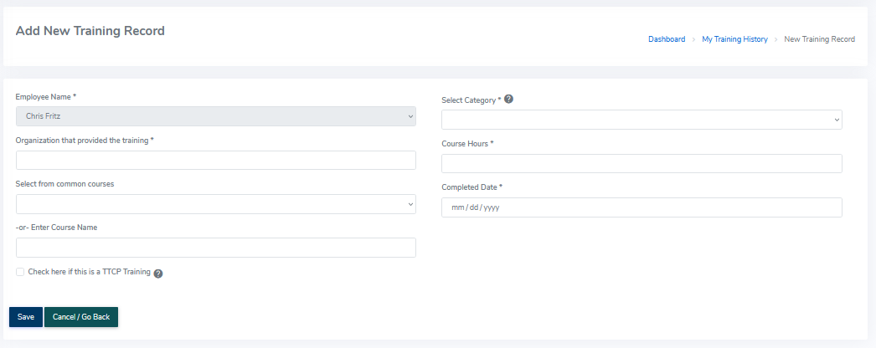Open the Select Category dropdown
The height and width of the screenshot is (348, 876).
pyautogui.click(x=642, y=120)
